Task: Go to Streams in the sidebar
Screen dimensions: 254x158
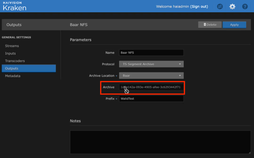Action: [12, 46]
